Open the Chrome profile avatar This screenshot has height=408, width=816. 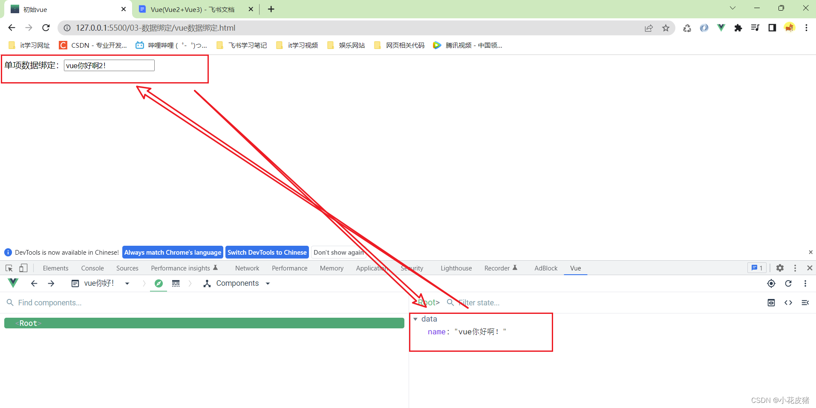pyautogui.click(x=789, y=28)
